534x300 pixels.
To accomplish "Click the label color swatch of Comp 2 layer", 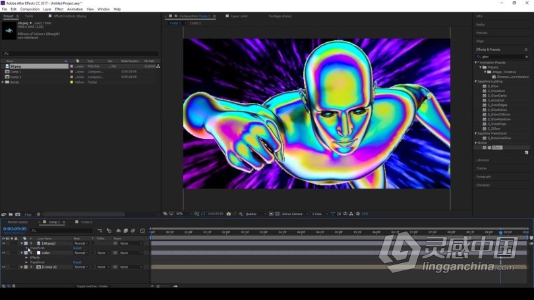I will [26, 267].
